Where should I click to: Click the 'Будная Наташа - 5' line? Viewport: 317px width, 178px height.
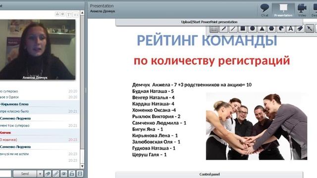[x=153, y=91]
